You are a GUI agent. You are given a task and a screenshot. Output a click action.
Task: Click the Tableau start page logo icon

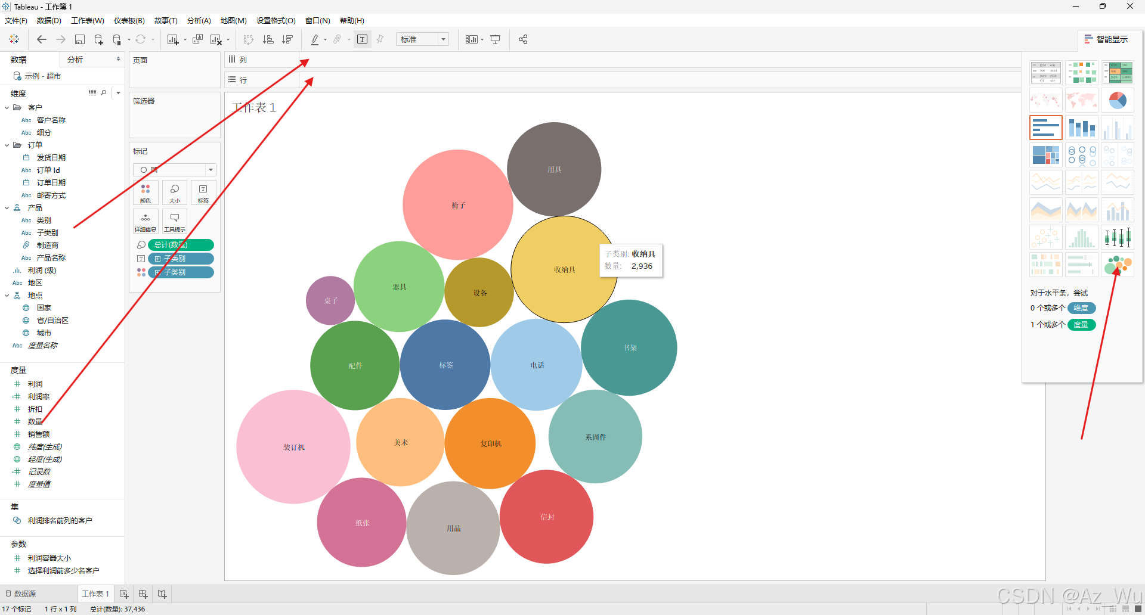coord(14,39)
